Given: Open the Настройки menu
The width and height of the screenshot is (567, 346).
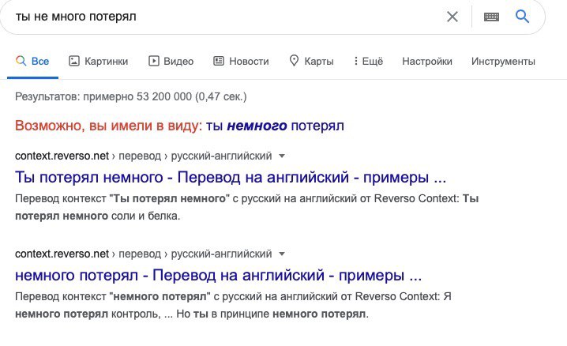Looking at the screenshot, I should (426, 61).
